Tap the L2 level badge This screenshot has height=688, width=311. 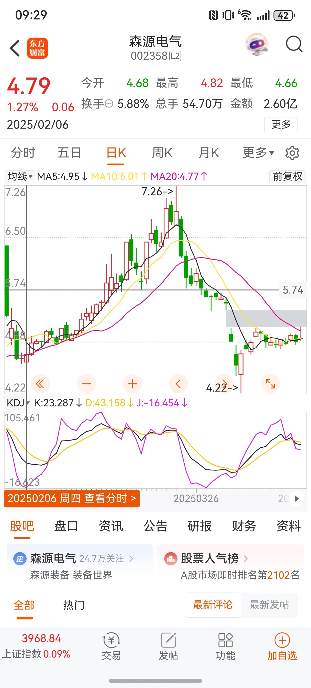point(175,56)
